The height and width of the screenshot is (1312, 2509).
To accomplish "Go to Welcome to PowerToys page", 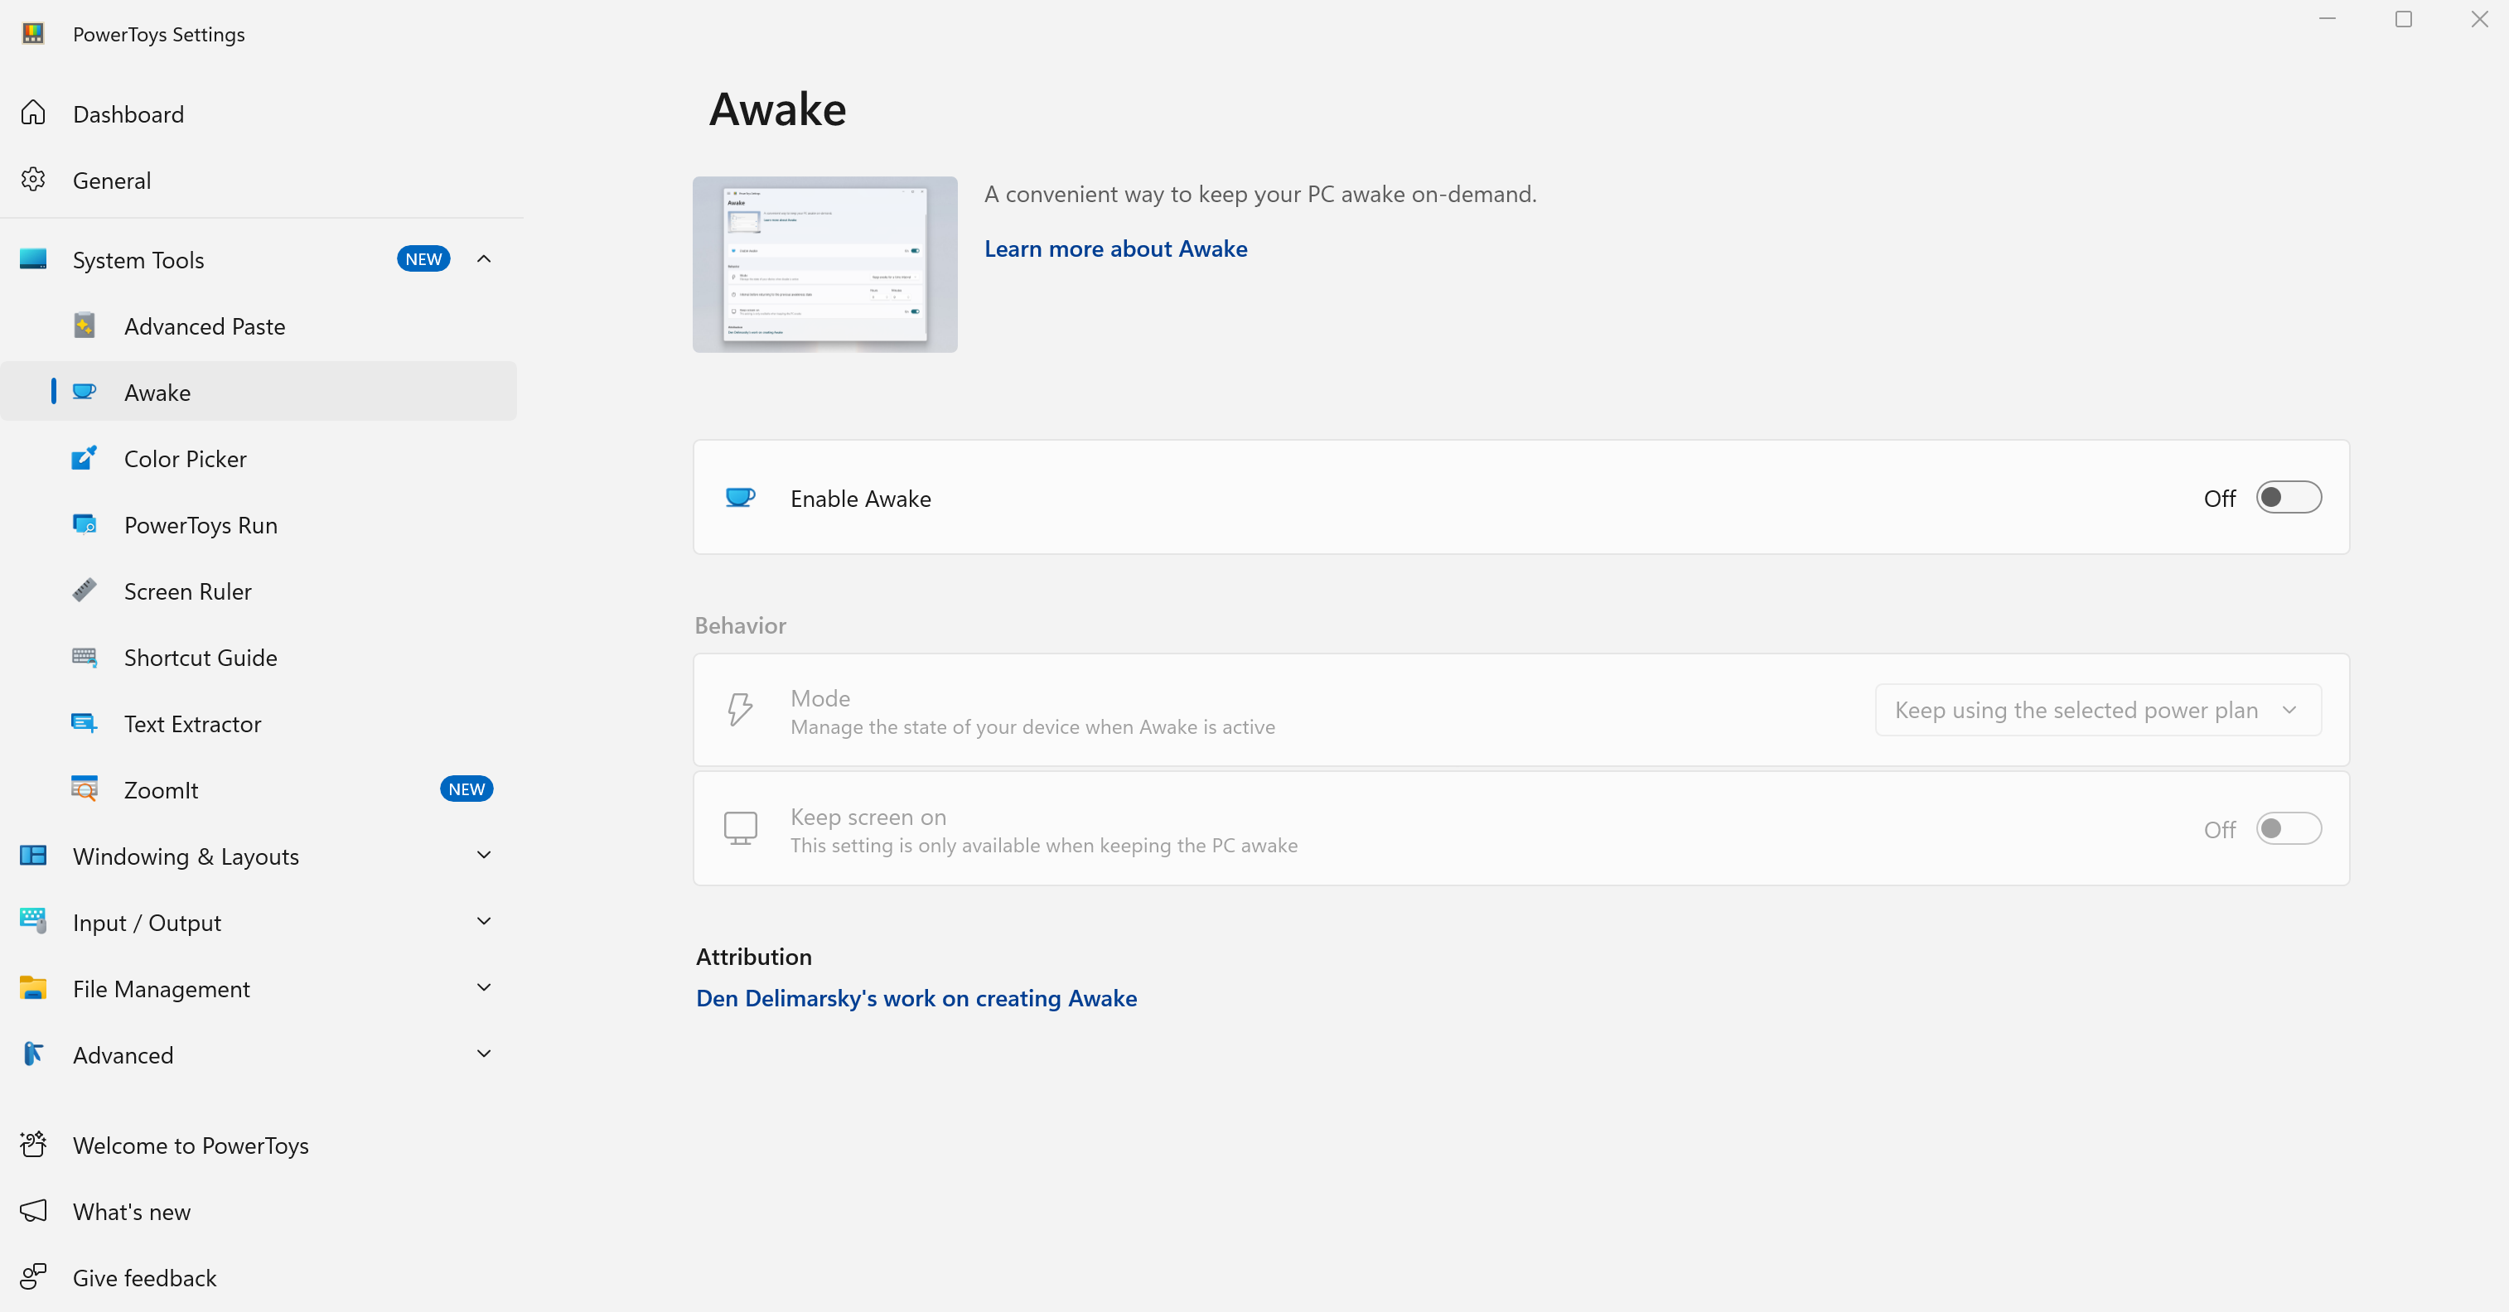I will [190, 1146].
